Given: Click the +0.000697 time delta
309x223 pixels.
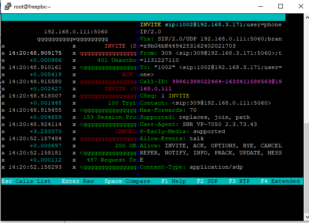Looking at the screenshot, I should (x=46, y=146).
